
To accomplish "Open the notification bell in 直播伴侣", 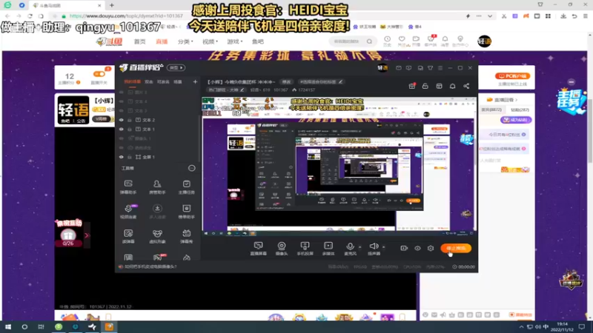I will click(x=452, y=86).
